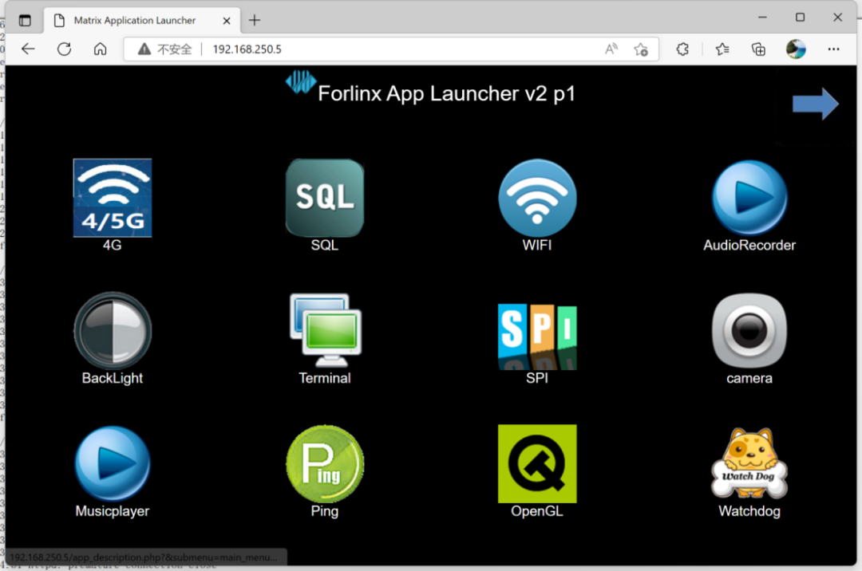Screen dimensions: 862x571
Task: Open the browser extensions menu
Action: tap(682, 49)
